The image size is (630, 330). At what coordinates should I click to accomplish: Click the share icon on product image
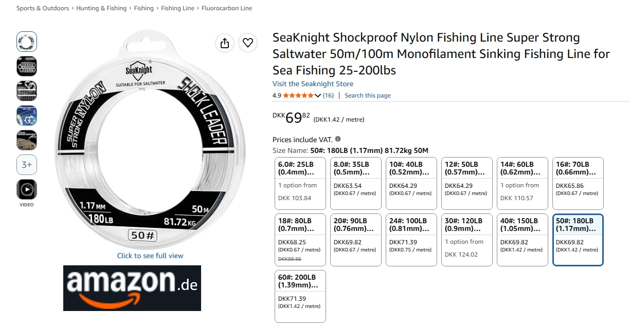225,43
